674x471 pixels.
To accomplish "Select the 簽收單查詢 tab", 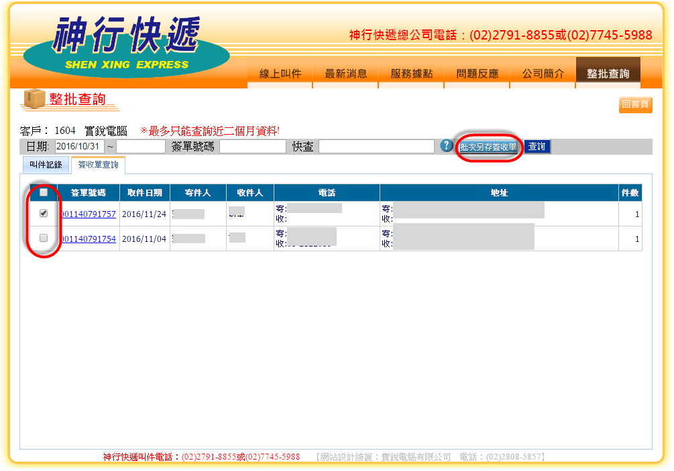I will pyautogui.click(x=98, y=164).
